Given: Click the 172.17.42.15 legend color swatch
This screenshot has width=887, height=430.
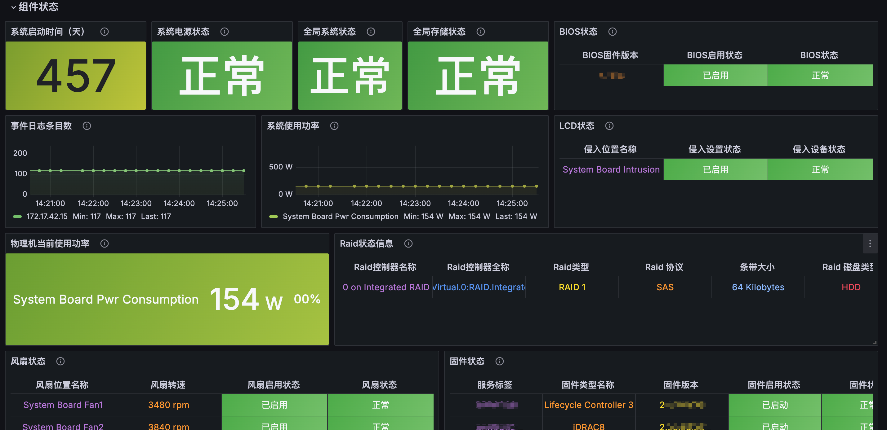Looking at the screenshot, I should tap(17, 216).
